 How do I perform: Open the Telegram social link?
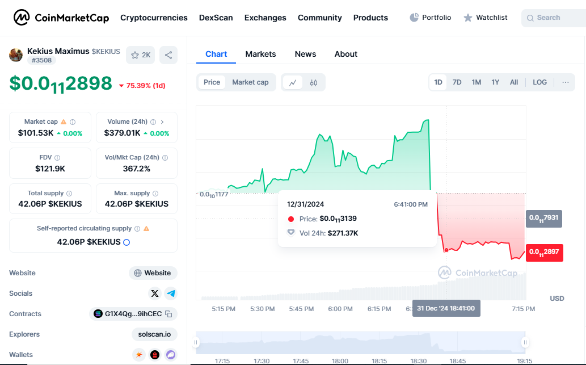pyautogui.click(x=171, y=293)
